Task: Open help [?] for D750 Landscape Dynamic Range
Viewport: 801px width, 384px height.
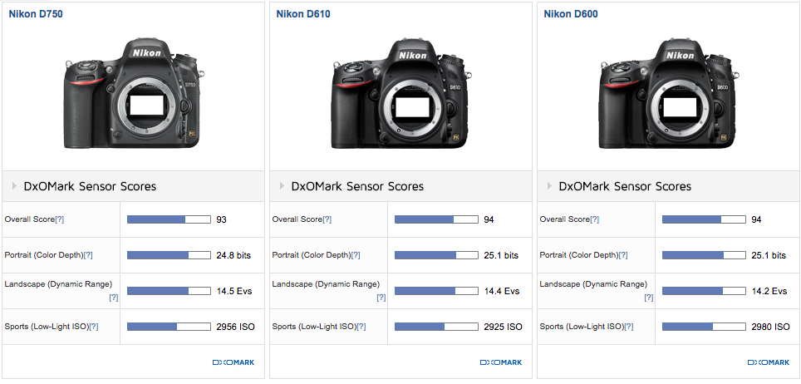Action: pos(113,298)
